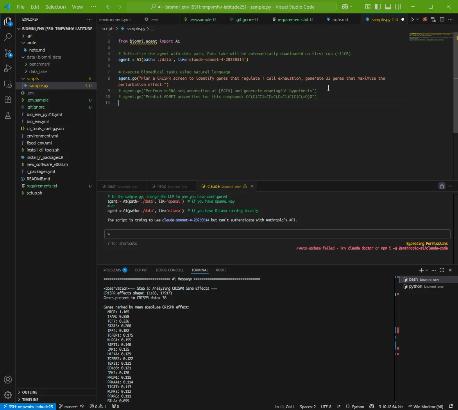458x410 pixels.
Task: Open the Selection menu
Action: click(55, 7)
